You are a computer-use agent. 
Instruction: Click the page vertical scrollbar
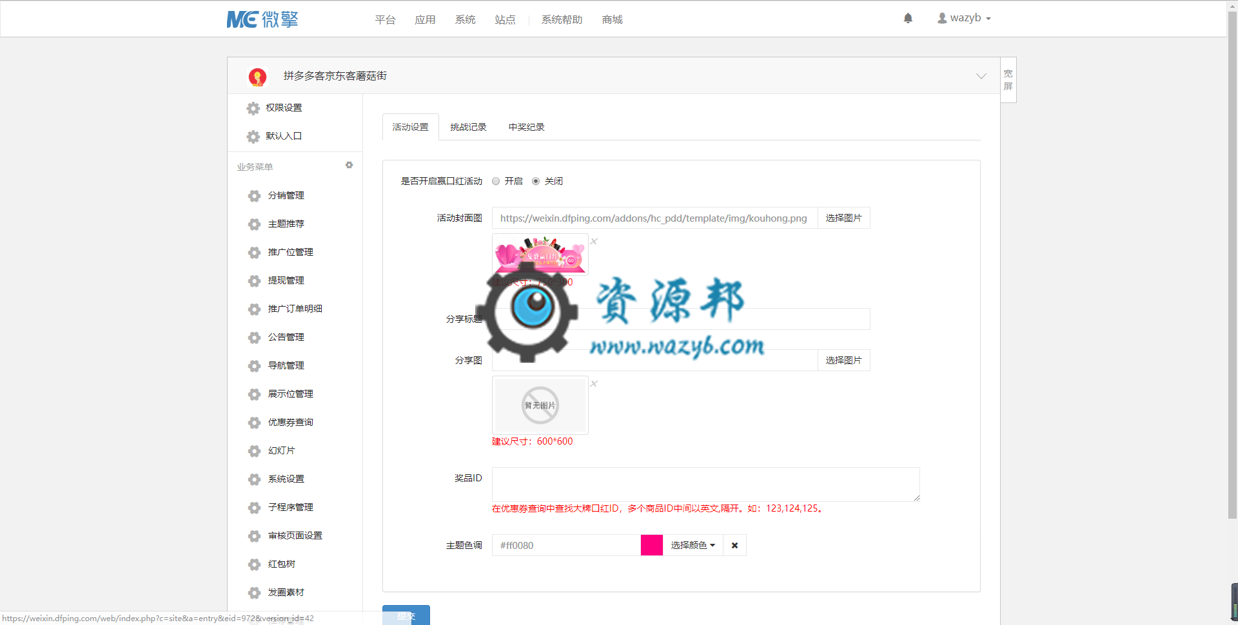[1232, 264]
